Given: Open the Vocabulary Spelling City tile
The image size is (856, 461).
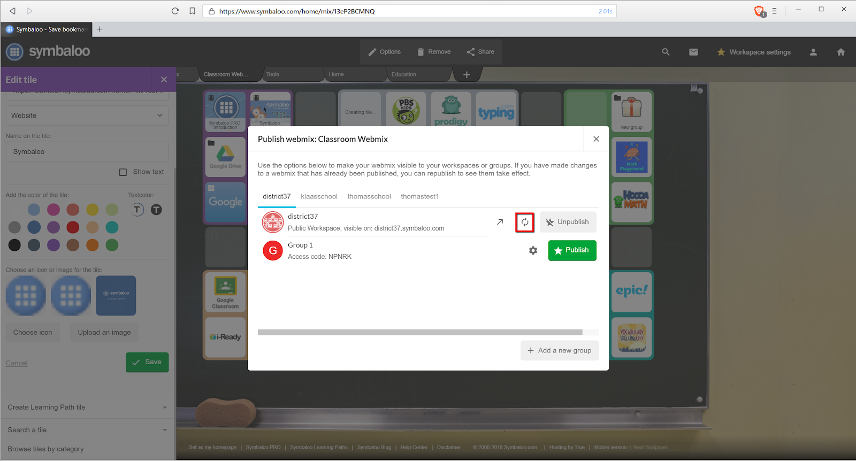Looking at the screenshot, I should [631, 337].
